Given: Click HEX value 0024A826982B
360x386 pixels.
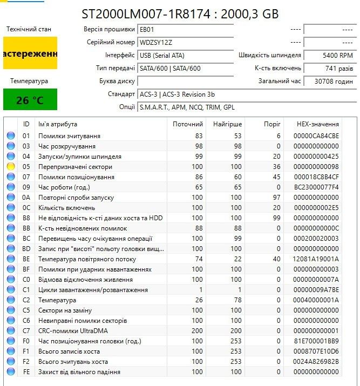Looking at the screenshot, I should tap(316, 361).
